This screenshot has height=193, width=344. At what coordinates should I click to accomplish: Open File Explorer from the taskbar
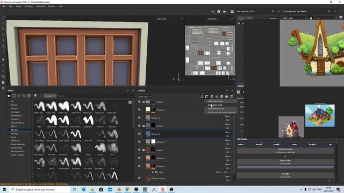[92, 189]
